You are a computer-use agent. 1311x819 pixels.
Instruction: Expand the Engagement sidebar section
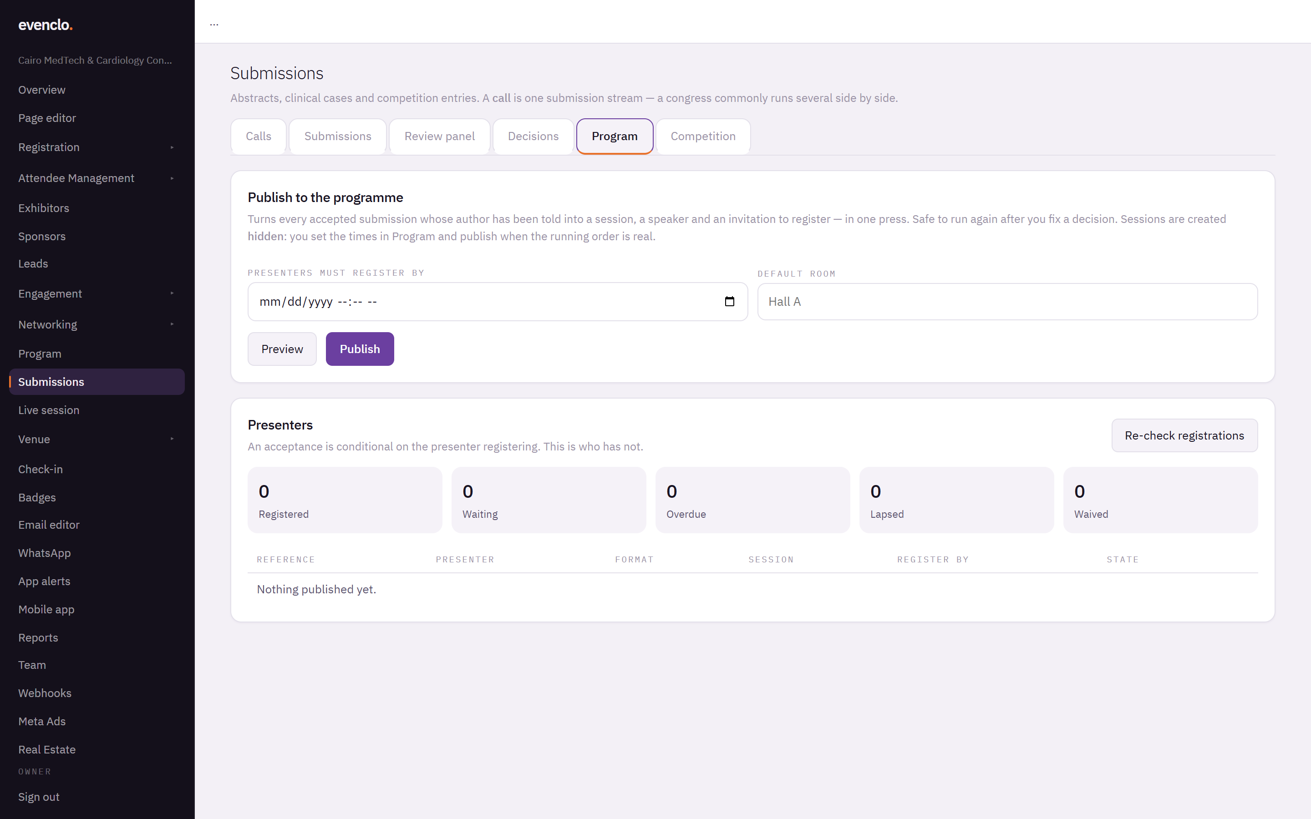click(x=97, y=293)
